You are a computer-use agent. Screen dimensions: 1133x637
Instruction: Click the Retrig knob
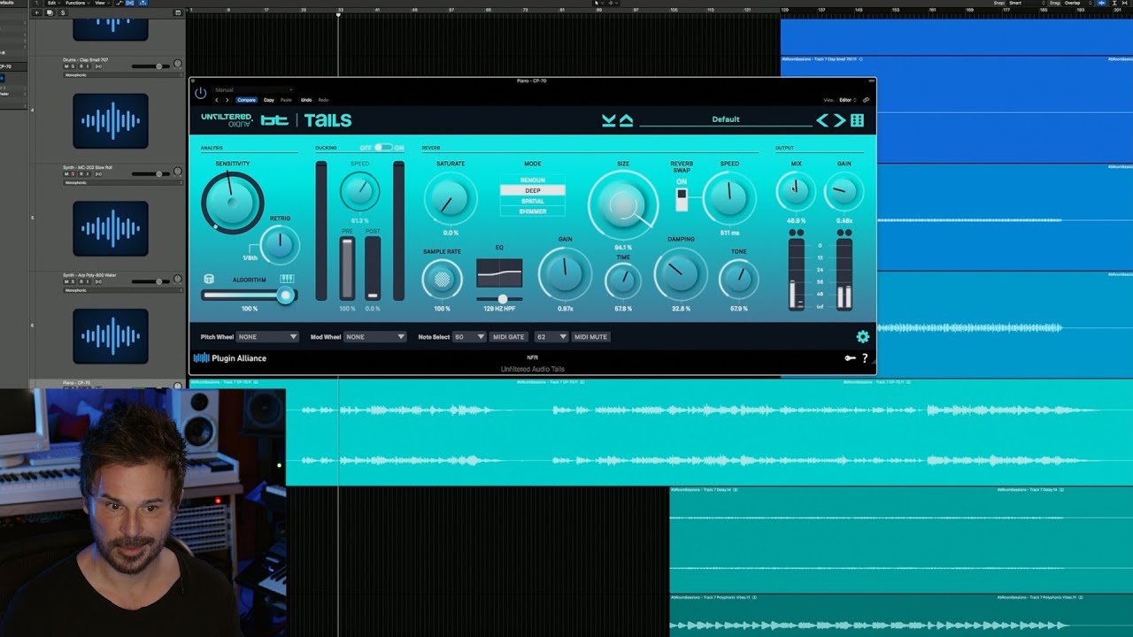coord(280,245)
